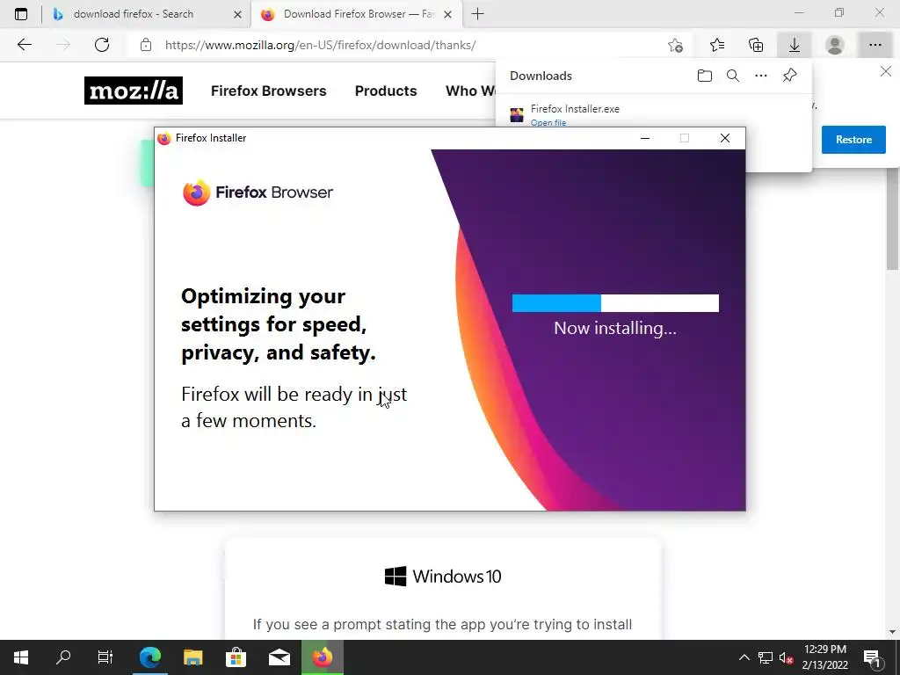Close the download firefox Search tab
The width and height of the screenshot is (900, 675).
pos(237,14)
